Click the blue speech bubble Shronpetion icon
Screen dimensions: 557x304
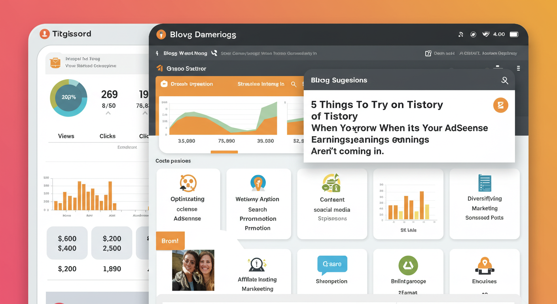[332, 265]
